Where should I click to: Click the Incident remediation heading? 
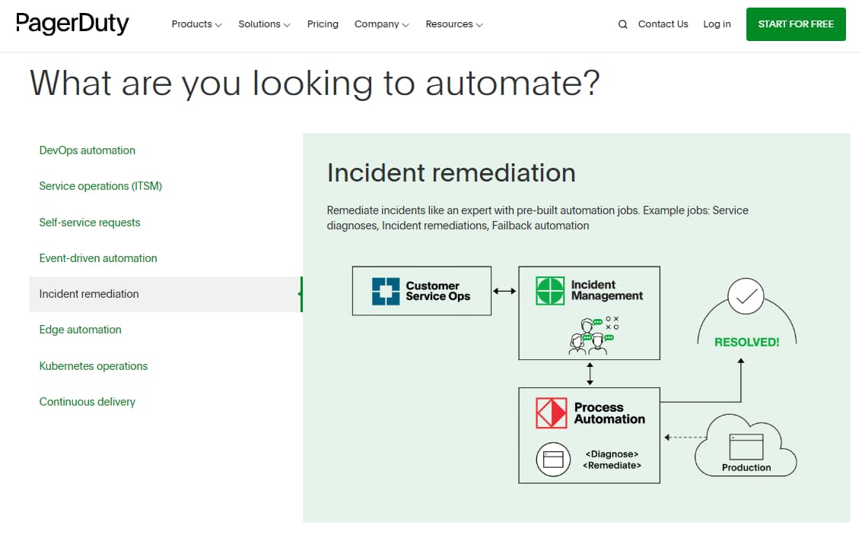coord(451,173)
